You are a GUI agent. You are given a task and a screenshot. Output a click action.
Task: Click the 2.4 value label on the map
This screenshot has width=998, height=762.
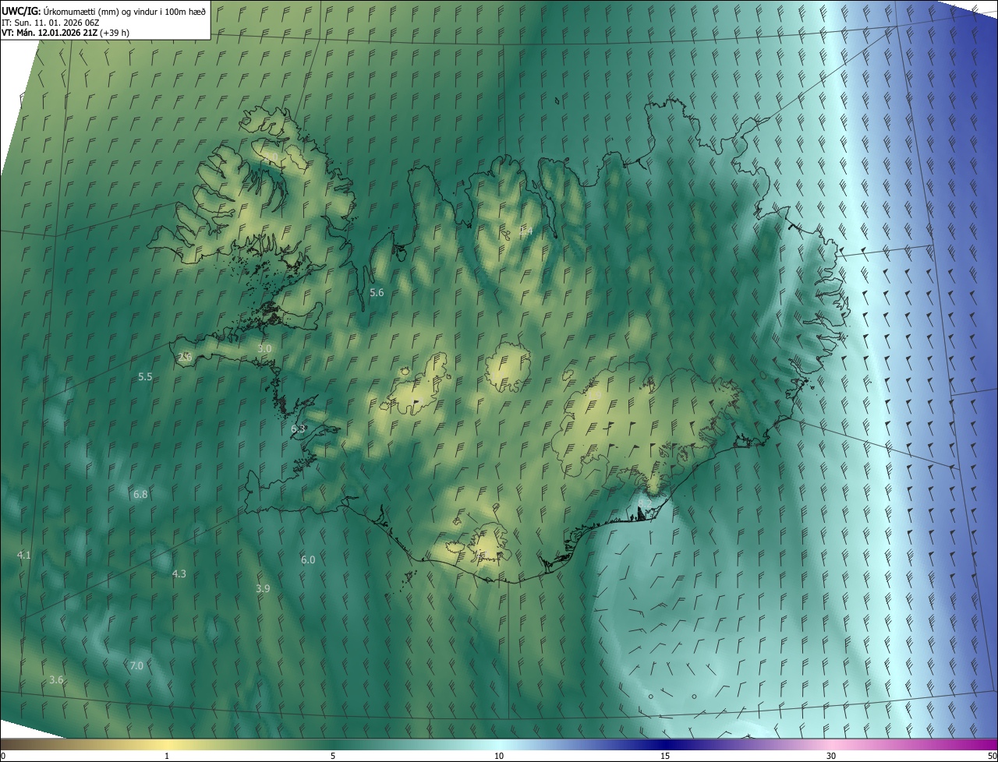(x=526, y=231)
